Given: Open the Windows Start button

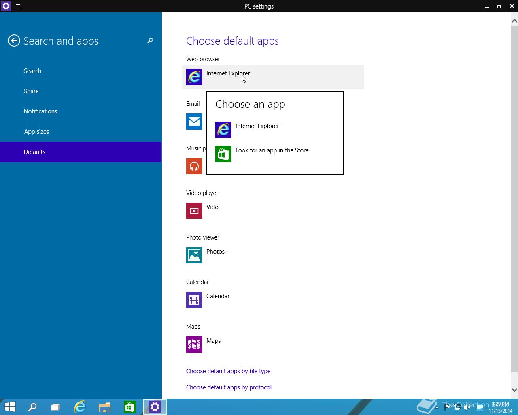Looking at the screenshot, I should point(10,407).
